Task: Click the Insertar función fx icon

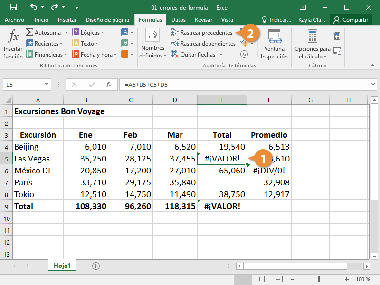Action: click(x=13, y=36)
